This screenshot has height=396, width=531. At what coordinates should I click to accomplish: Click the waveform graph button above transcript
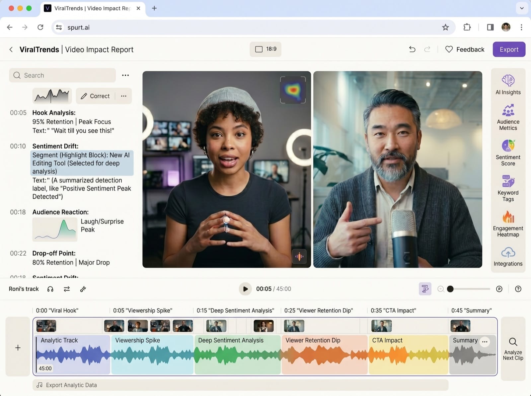[52, 96]
